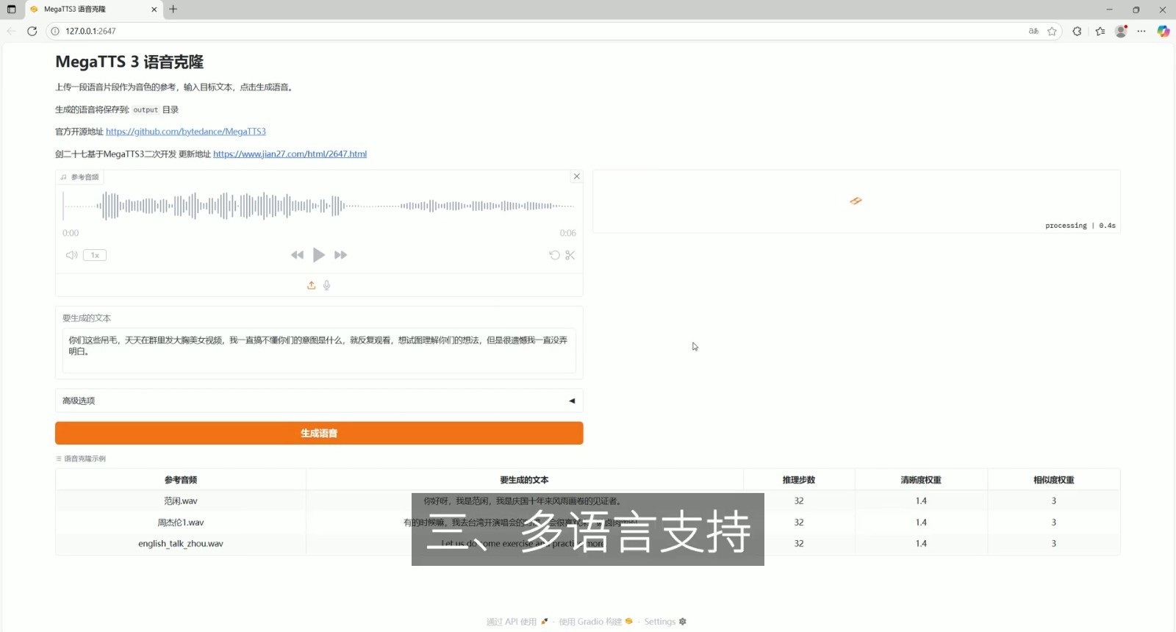1176x632 pixels.
Task: Add this page to favorites star
Action: click(x=1052, y=31)
